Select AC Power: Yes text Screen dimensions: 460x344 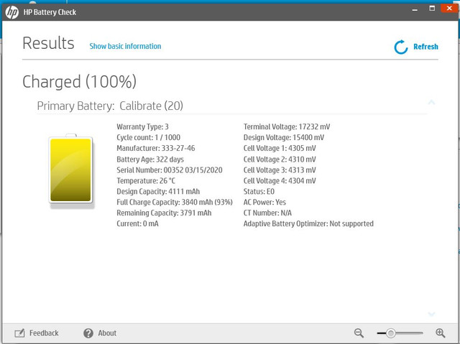(x=264, y=203)
